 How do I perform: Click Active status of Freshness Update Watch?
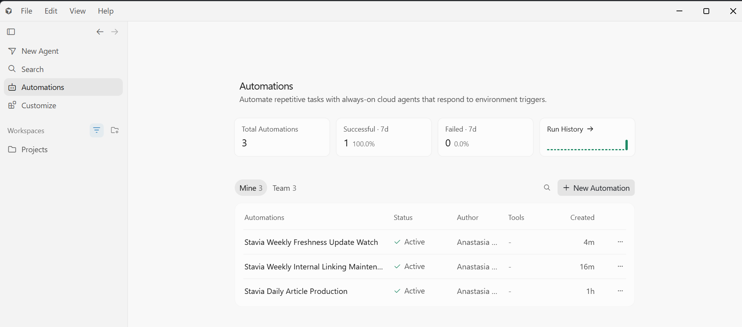pos(409,242)
